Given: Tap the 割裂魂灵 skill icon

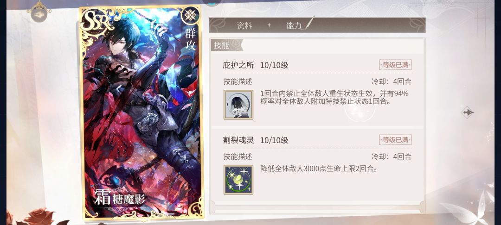Looking at the screenshot, I should (x=238, y=180).
